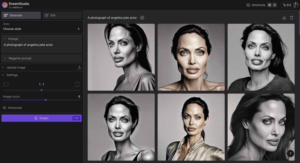Select the portrait aspect ratio icon
Image resolution: width=300 pixels, height=163 pixels.
77,84
